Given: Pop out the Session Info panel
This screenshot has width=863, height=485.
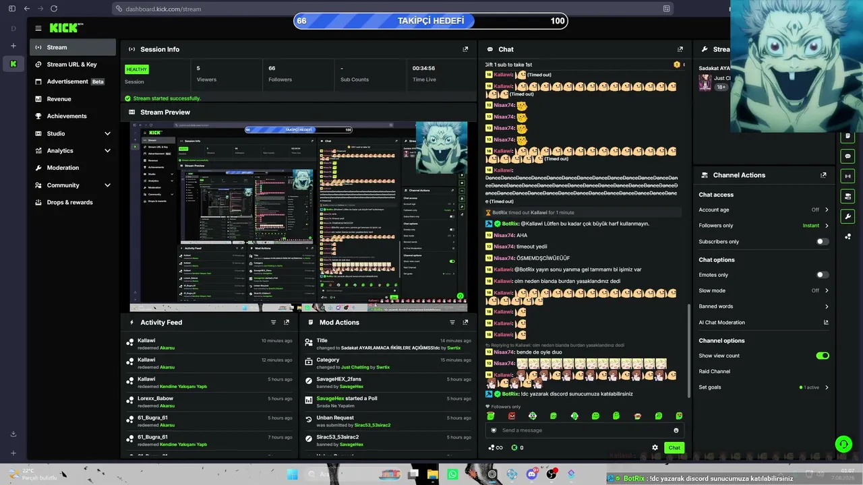Looking at the screenshot, I should click(x=465, y=49).
